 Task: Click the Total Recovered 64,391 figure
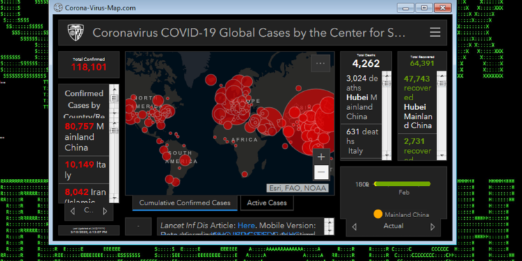point(422,63)
